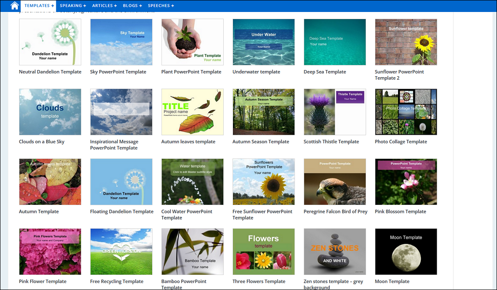497x290 pixels.
Task: Click the Moon Template link
Action: pyautogui.click(x=392, y=282)
